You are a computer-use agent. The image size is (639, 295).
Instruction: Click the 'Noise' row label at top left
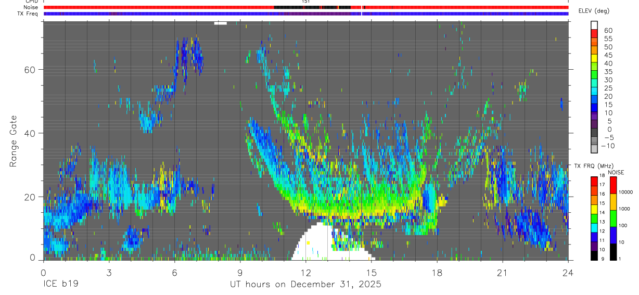pyautogui.click(x=31, y=7)
